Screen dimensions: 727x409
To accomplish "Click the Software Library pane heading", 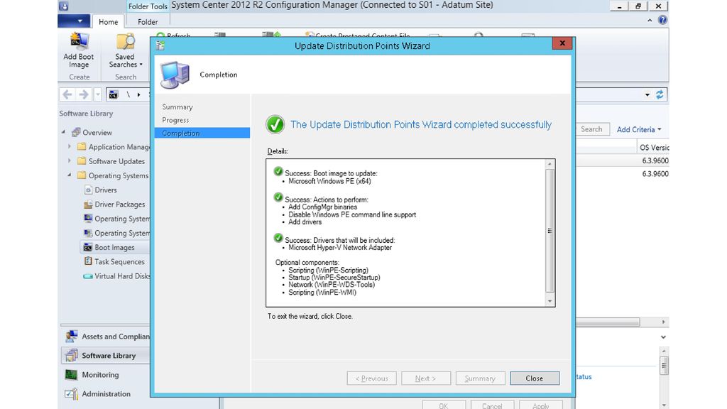I will click(x=86, y=113).
